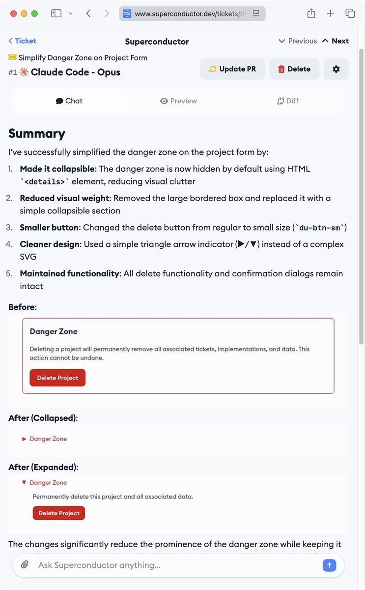365x590 pixels.
Task: Open the page reader icon in address bar
Action: [x=256, y=14]
